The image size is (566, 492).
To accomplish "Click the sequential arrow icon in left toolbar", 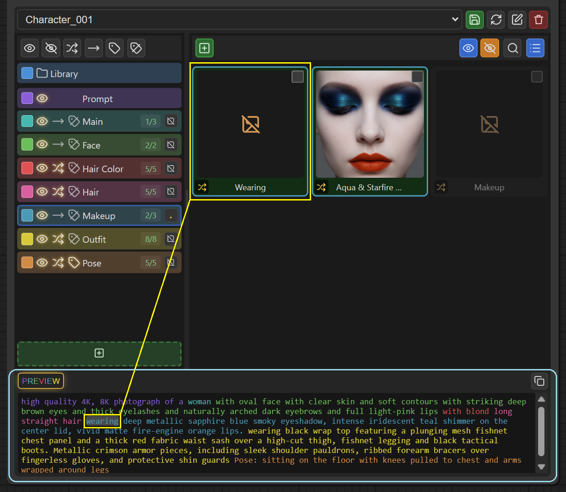I will coord(94,48).
